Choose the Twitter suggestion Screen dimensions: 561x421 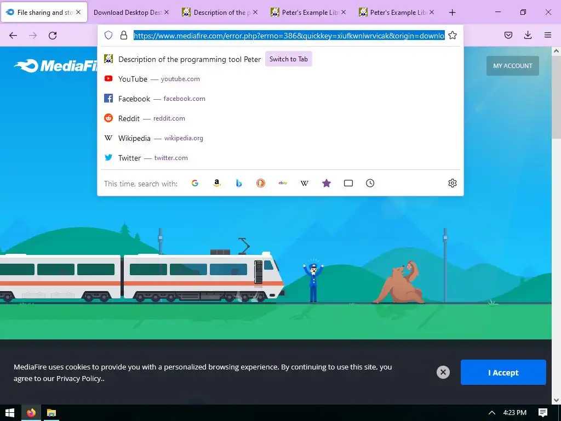coord(280,157)
